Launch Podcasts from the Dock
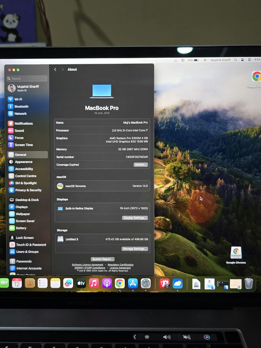Image resolution: width=261 pixels, height=348 pixels. pyautogui.click(x=107, y=283)
